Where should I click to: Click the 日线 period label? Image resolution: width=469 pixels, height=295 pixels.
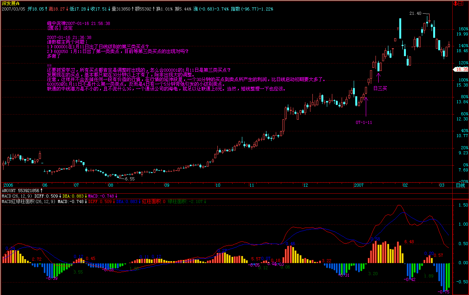460,185
